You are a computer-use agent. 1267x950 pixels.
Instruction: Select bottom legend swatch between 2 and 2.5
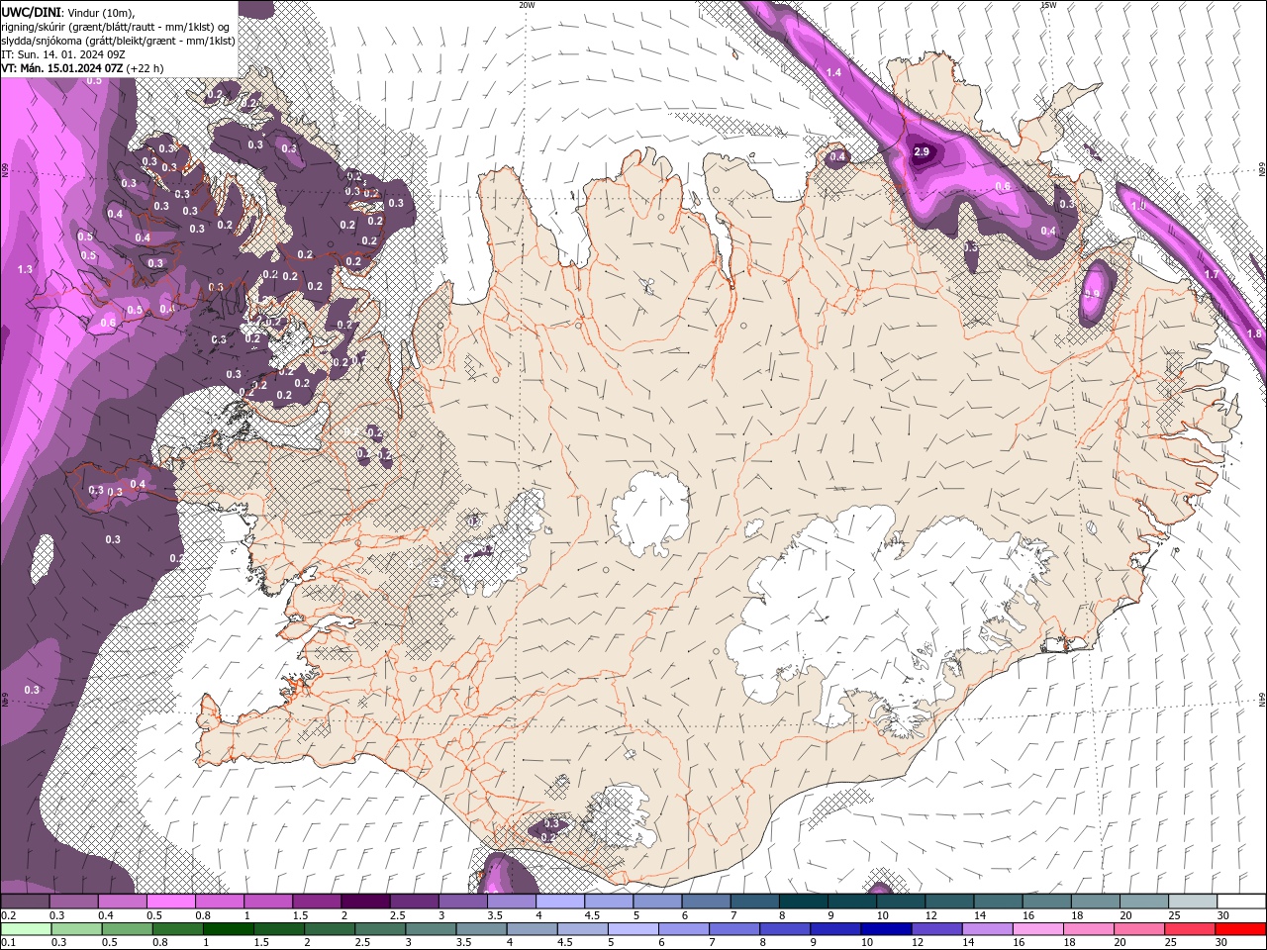[330, 929]
